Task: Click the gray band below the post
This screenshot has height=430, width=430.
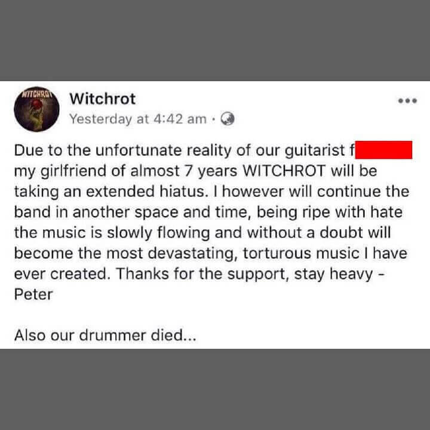Action: click(215, 389)
